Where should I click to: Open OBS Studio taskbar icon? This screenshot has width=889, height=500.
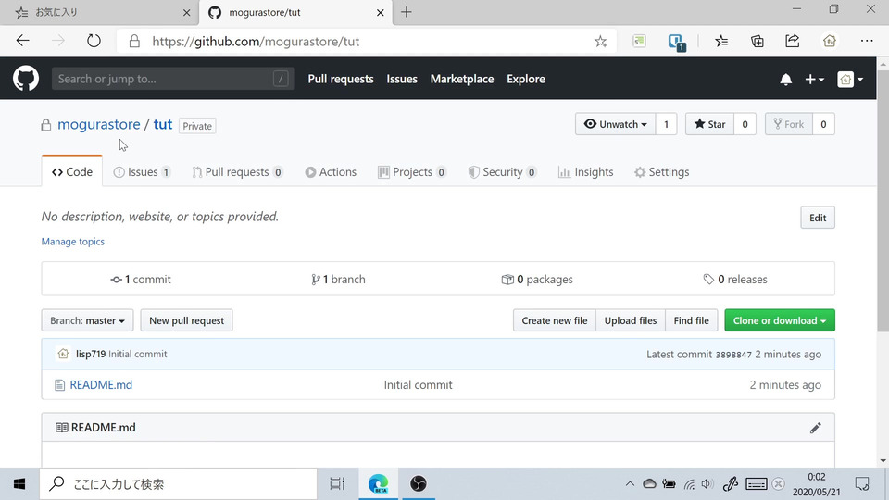pos(419,484)
